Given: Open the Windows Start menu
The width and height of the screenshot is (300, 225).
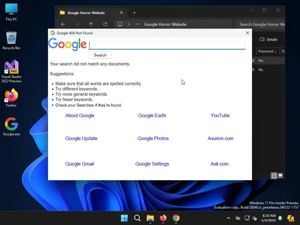Looking at the screenshot, I should (x=124, y=218).
